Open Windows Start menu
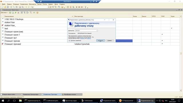This screenshot has height=103, width=183. tap(3, 100)
